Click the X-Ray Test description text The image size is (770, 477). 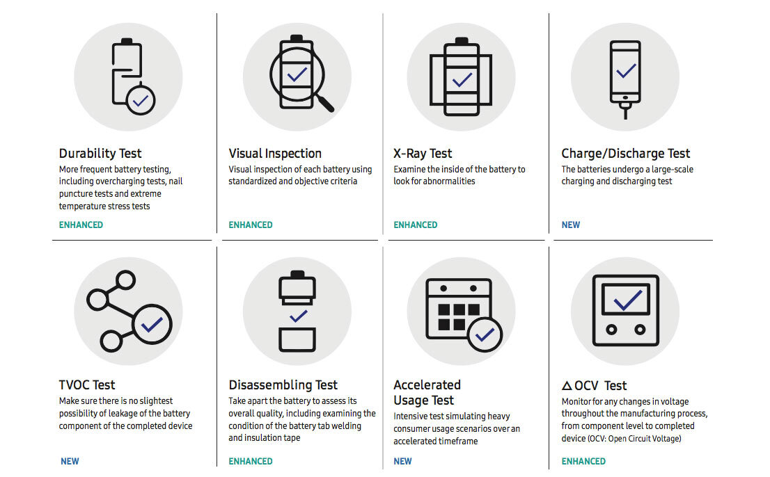pos(459,175)
